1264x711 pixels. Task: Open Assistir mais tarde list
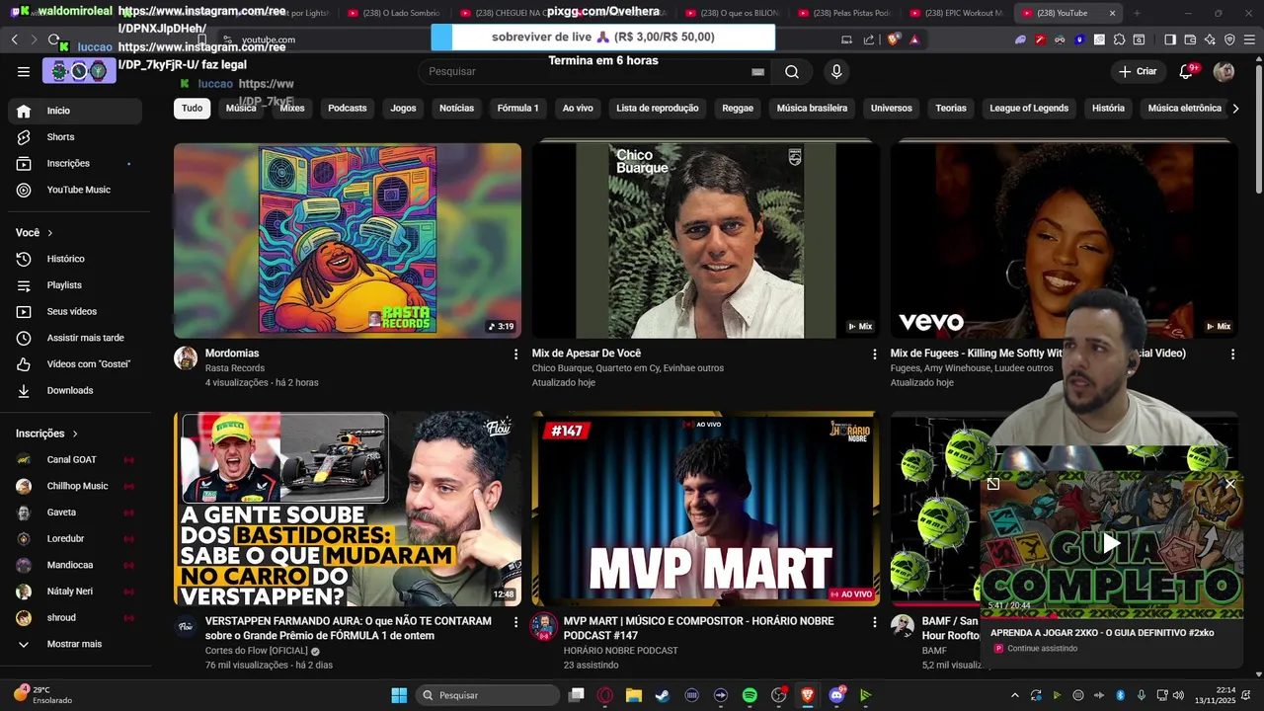(x=75, y=338)
